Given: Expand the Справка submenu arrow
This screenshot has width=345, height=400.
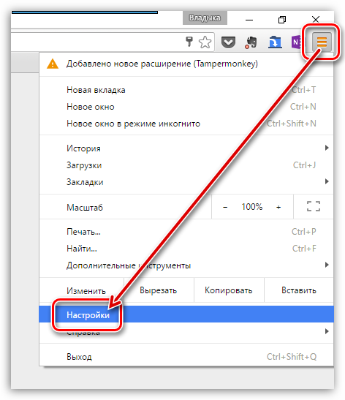Looking at the screenshot, I should click(x=327, y=332).
